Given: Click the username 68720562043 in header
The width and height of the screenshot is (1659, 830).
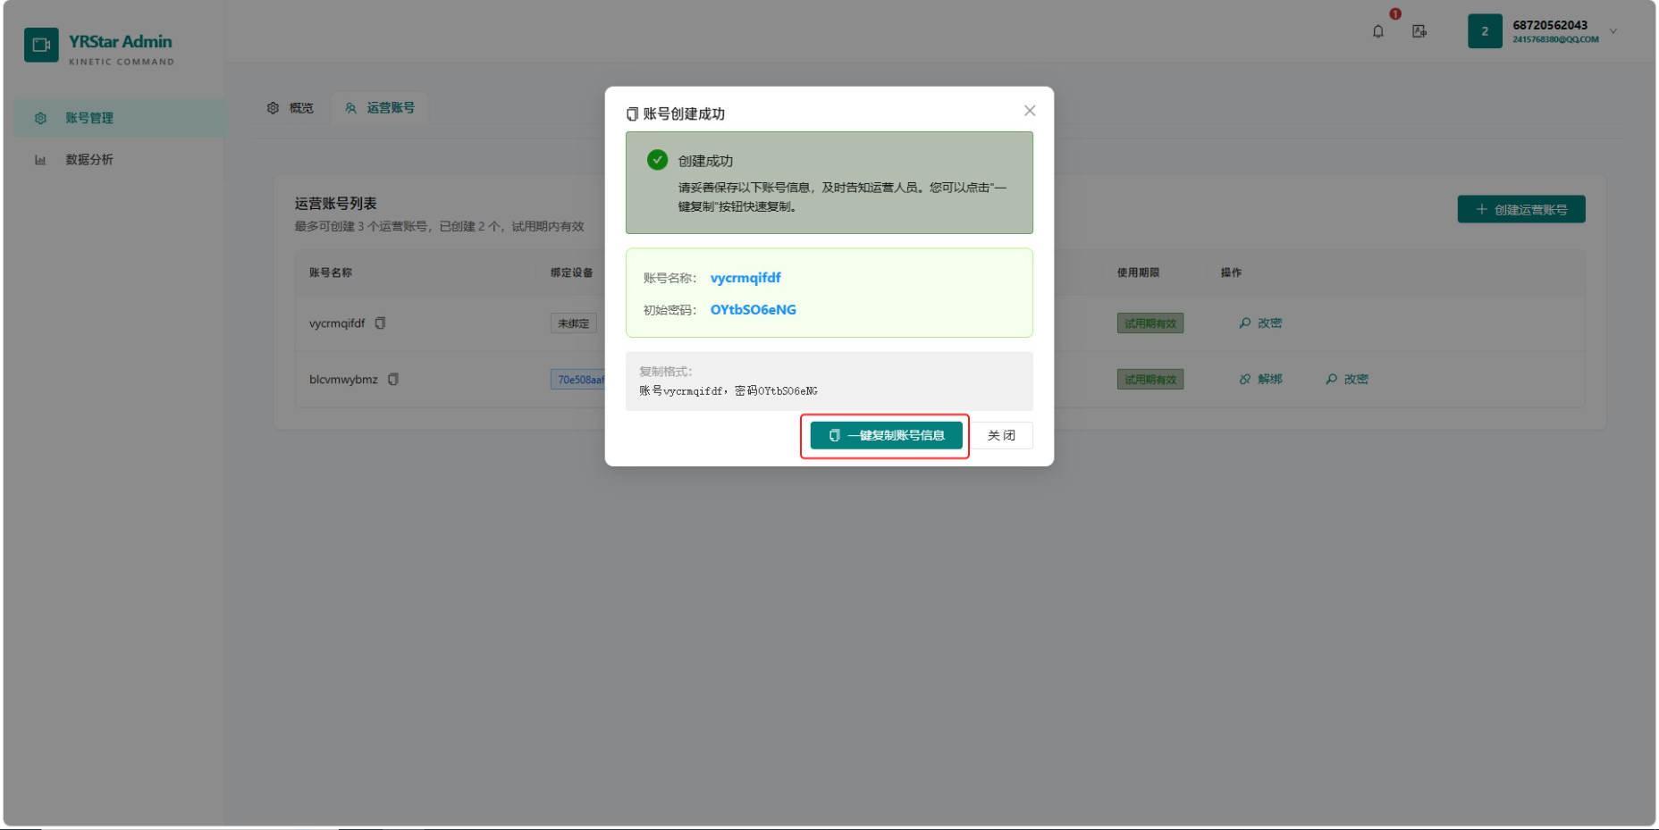Looking at the screenshot, I should (x=1550, y=25).
